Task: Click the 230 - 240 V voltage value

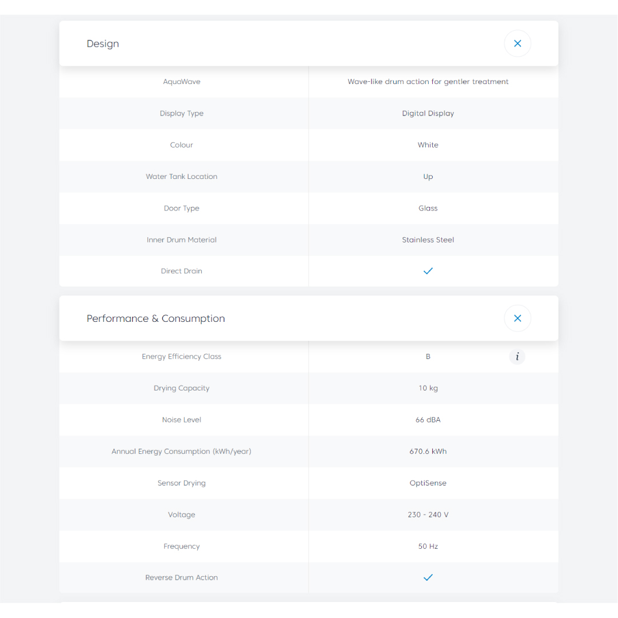Action: (x=428, y=515)
